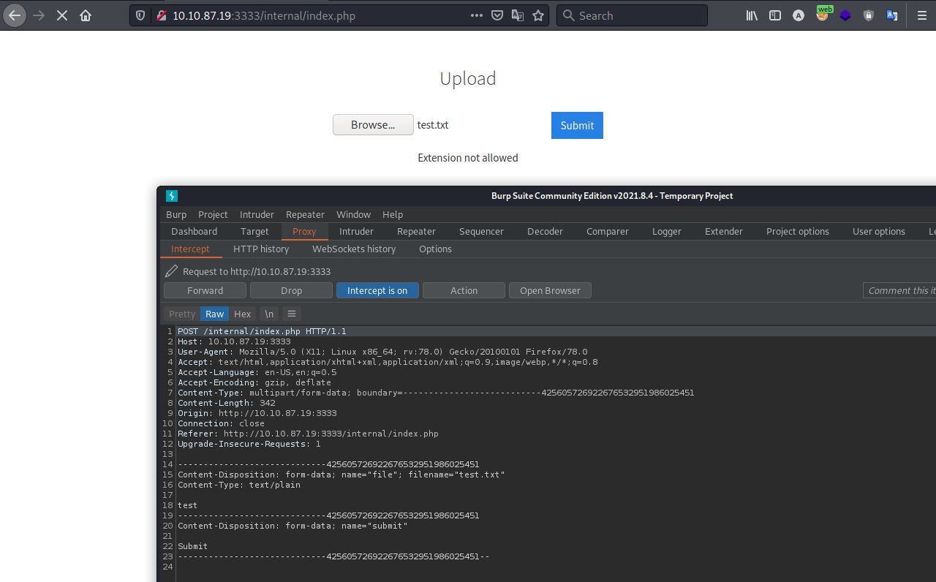Toggle the 'Intercept is on' button
Screen dimensions: 936x582
(x=377, y=290)
